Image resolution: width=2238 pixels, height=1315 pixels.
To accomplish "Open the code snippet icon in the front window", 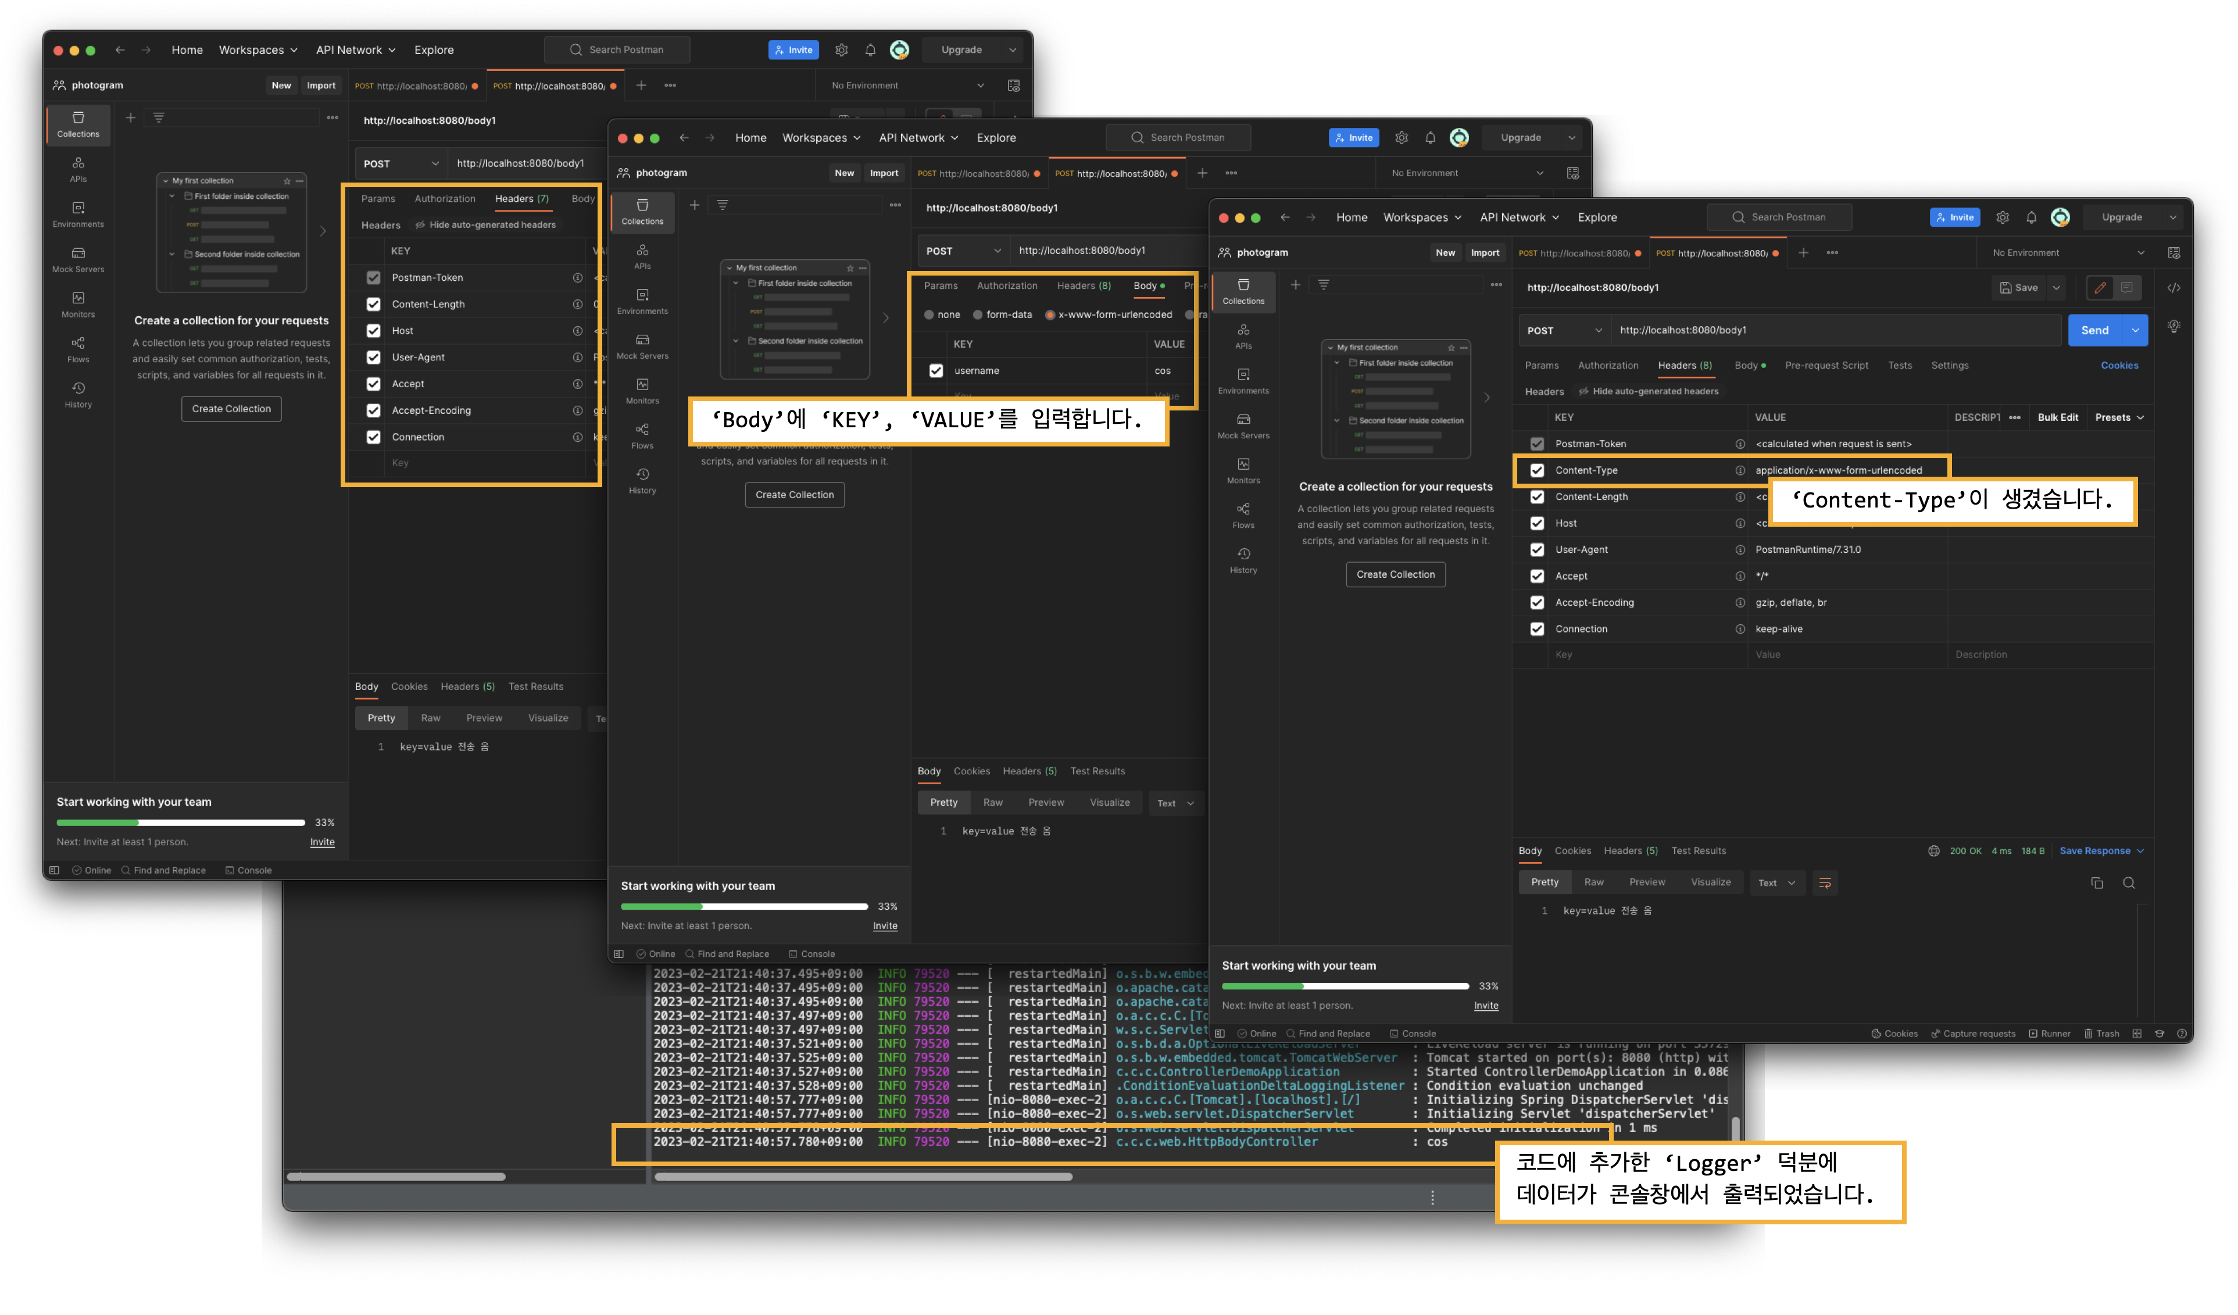I will click(x=2173, y=288).
